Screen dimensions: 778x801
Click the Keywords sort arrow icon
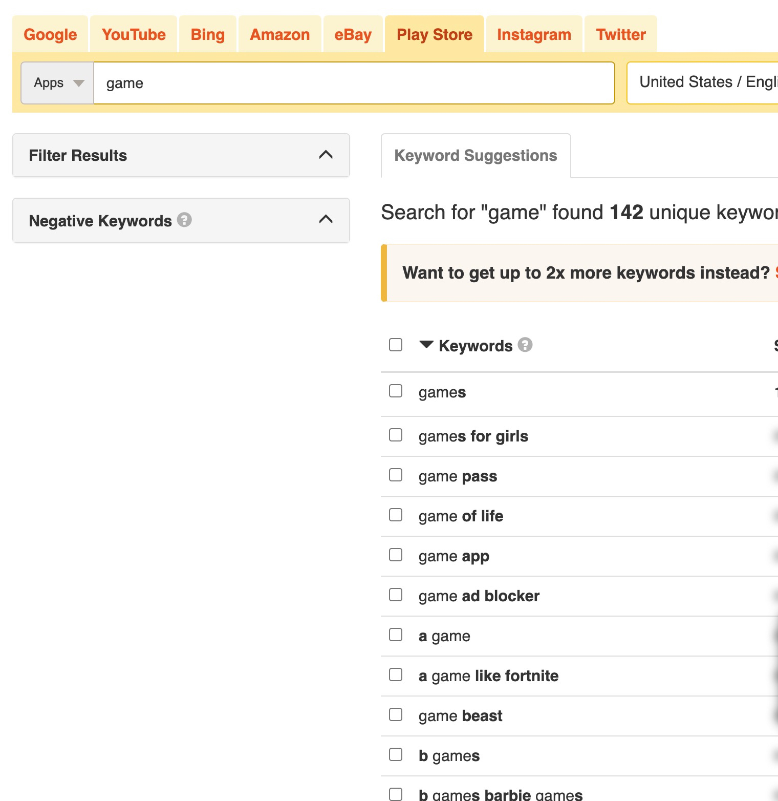[x=426, y=345]
